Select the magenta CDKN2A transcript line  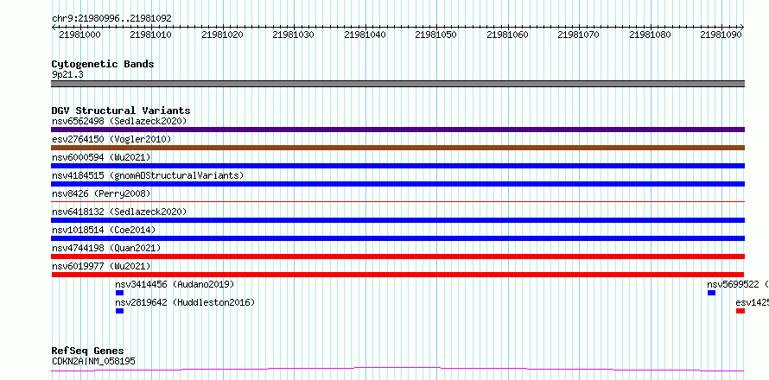(x=397, y=369)
